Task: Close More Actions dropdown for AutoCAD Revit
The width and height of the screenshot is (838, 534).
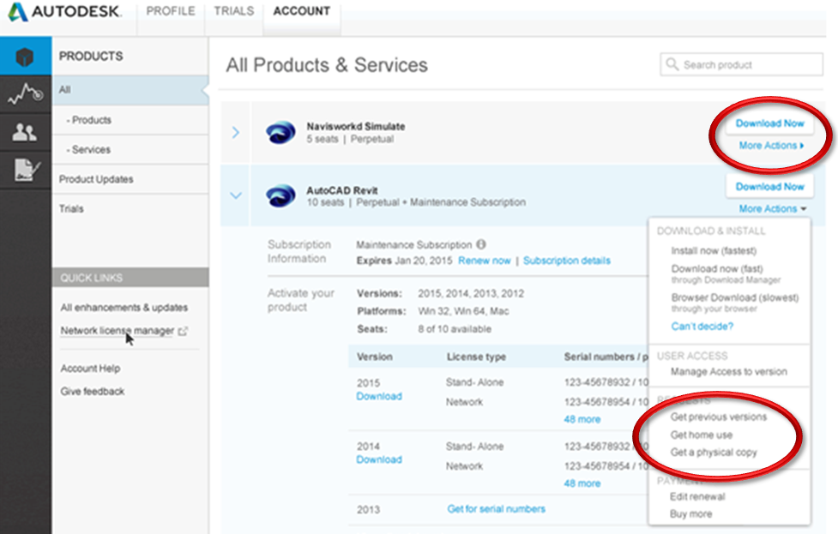Action: (773, 209)
